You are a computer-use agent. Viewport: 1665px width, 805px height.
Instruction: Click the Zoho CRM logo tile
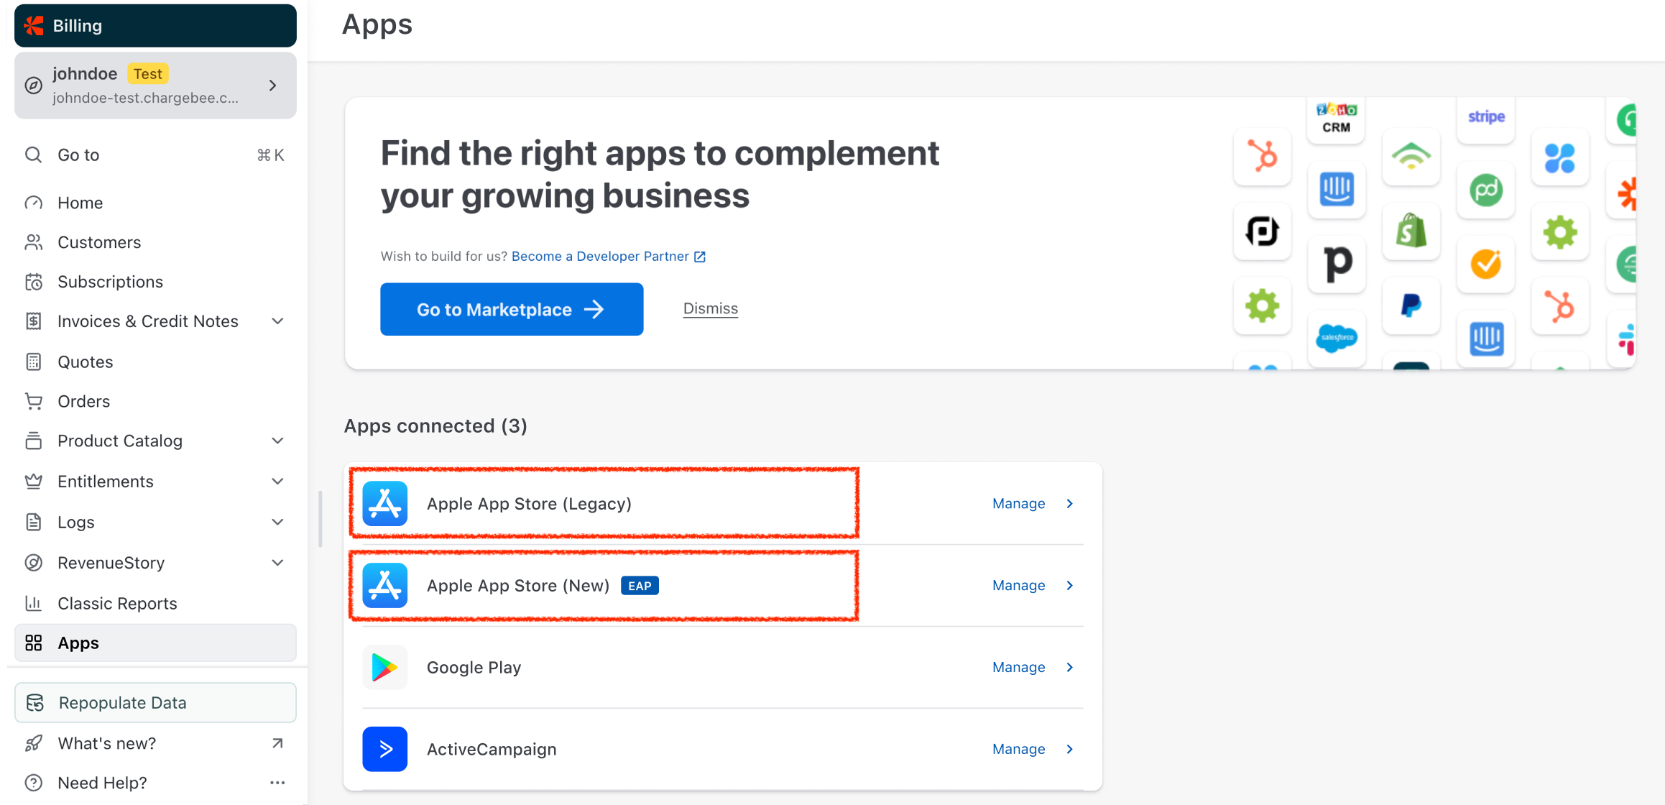(1336, 119)
